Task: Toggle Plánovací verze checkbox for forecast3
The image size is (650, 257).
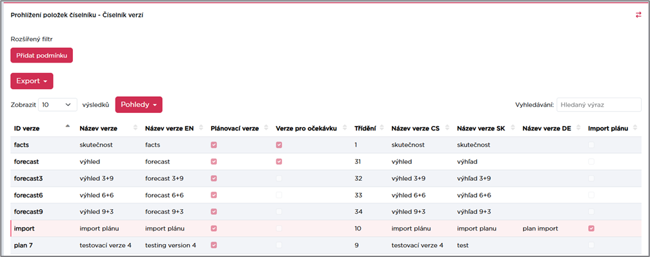Action: pos(214,178)
